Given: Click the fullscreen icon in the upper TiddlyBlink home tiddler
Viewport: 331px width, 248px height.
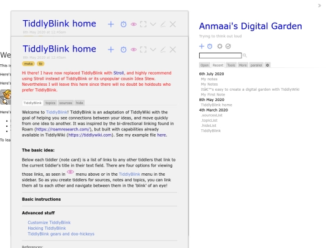Looking at the screenshot, I should coord(143,24).
